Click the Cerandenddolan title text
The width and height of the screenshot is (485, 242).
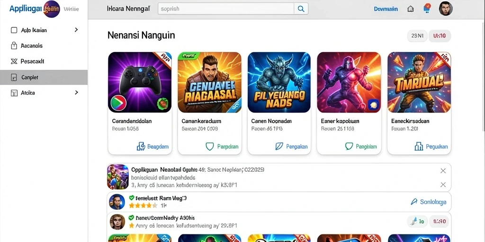point(132,121)
